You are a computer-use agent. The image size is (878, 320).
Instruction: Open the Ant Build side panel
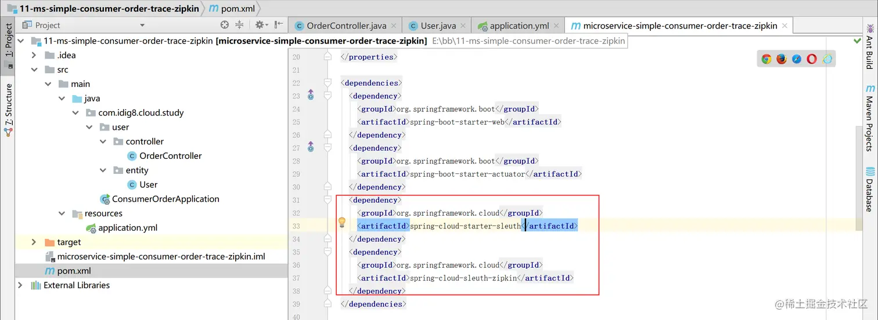869,46
